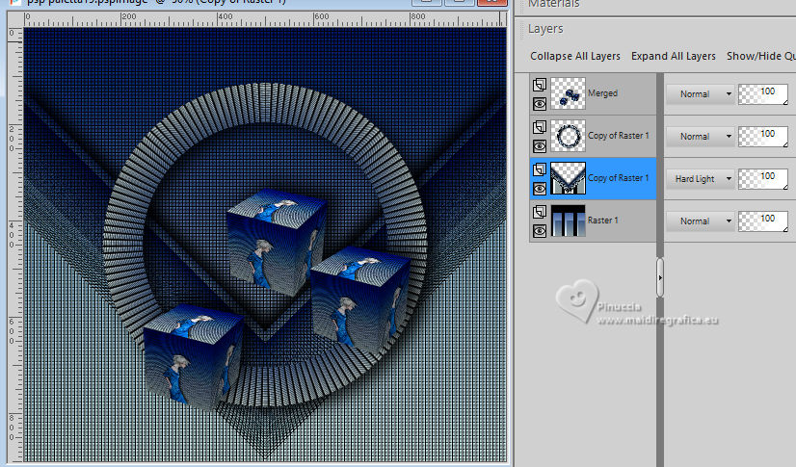Open the Normal blend mode dropdown for the Merged layer
This screenshot has width=796, height=467.
coord(701,94)
